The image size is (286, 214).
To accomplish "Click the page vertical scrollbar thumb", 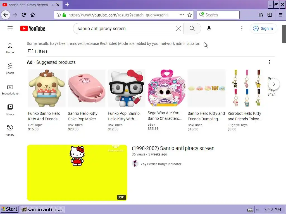I will click(284, 34).
